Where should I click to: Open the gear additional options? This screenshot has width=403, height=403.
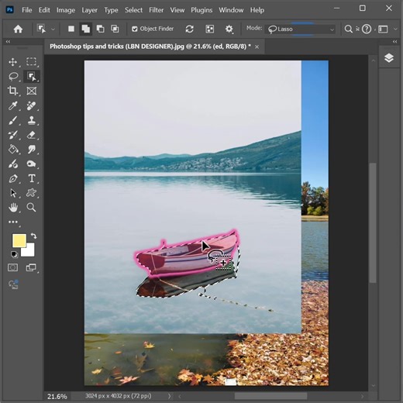point(229,29)
